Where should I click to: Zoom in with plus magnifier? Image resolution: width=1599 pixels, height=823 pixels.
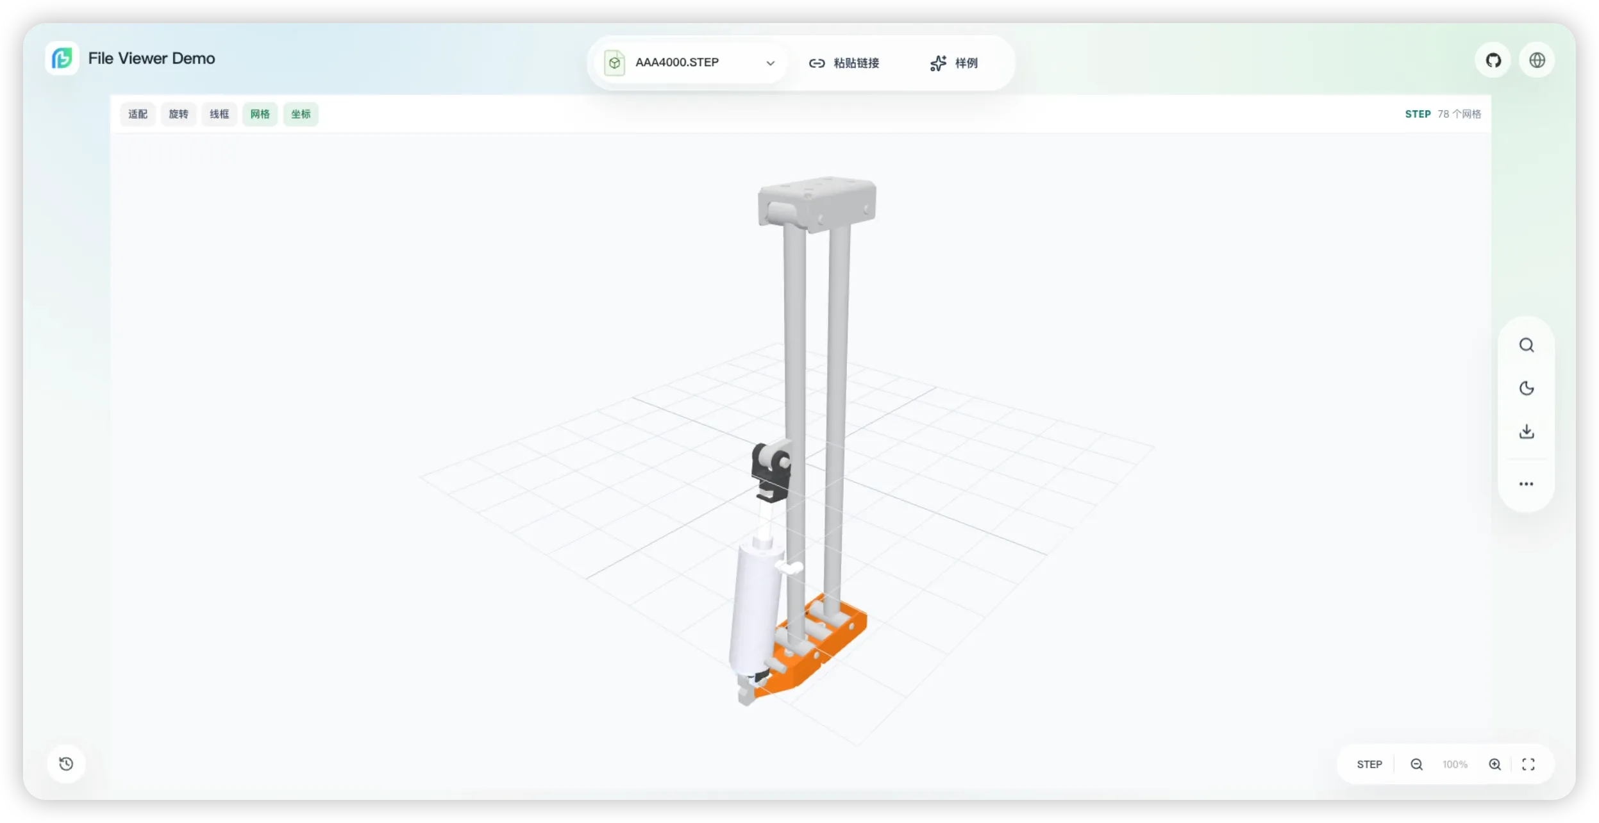coord(1494,764)
